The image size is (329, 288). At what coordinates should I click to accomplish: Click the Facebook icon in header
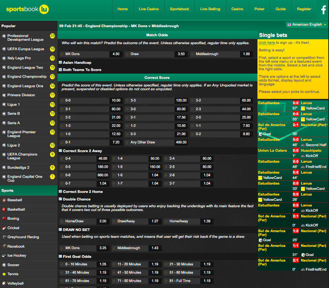[323, 10]
